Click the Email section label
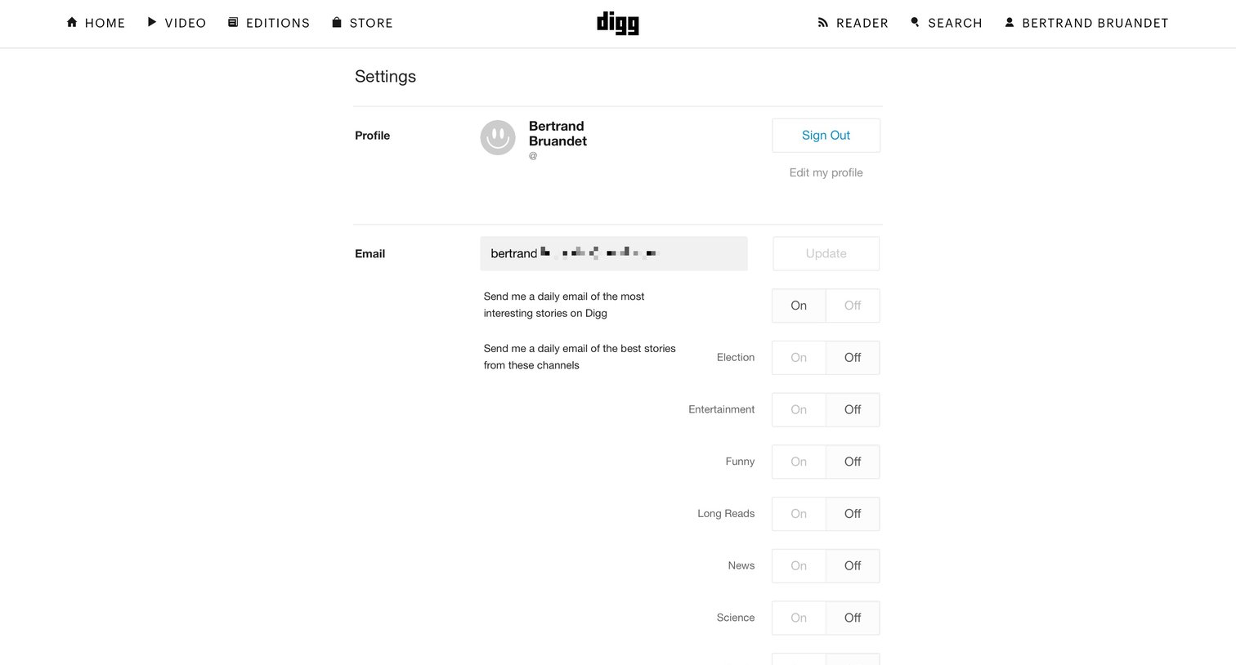Image resolution: width=1236 pixels, height=665 pixels. (x=369, y=254)
